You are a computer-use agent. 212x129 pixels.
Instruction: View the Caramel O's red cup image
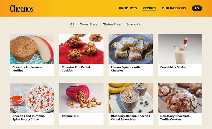pos(81,98)
